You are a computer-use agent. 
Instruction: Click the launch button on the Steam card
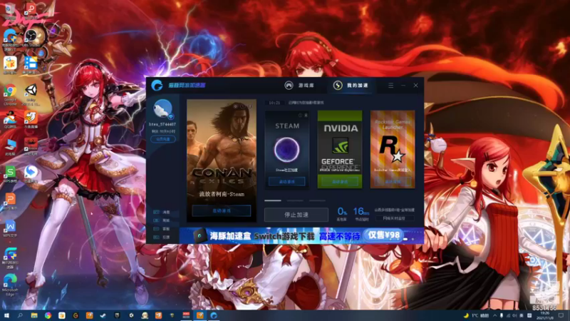(x=287, y=182)
